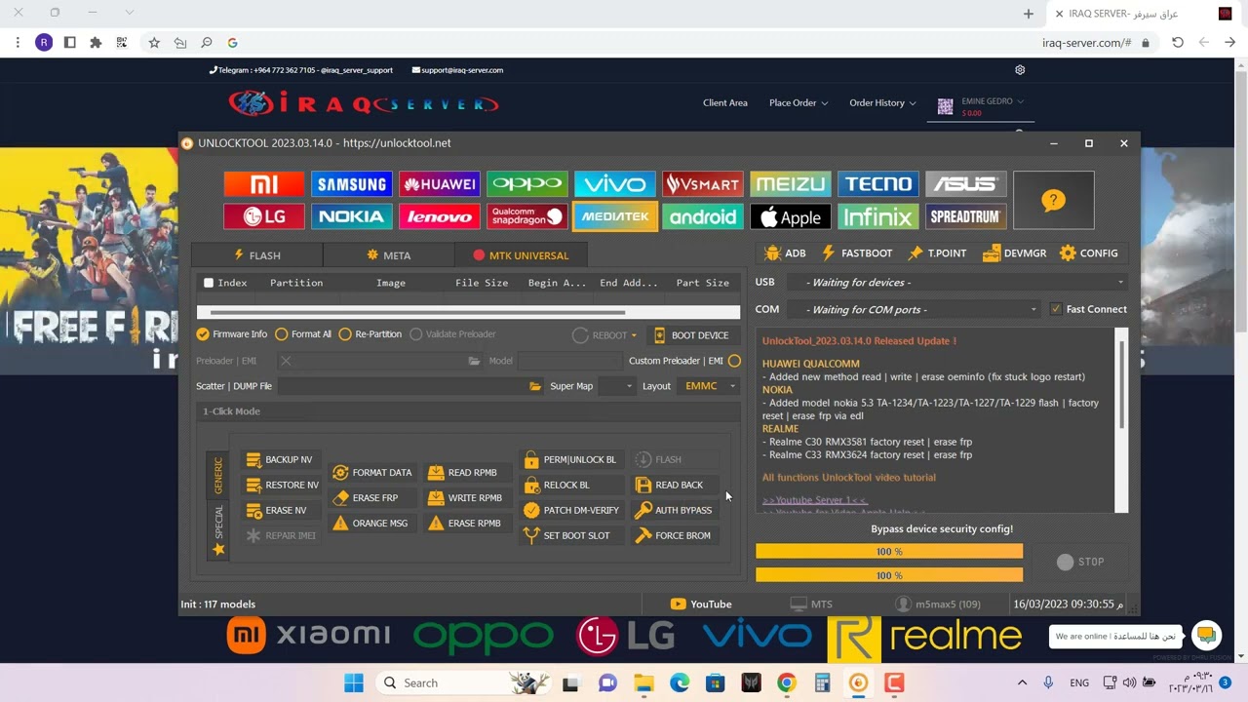Enable the Re-Partition option
The image size is (1248, 702).
coord(370,334)
